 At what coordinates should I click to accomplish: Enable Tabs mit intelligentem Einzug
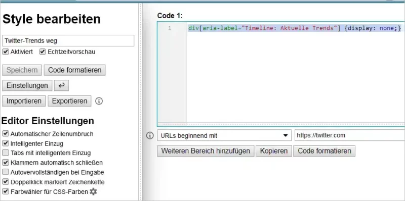(x=5, y=153)
